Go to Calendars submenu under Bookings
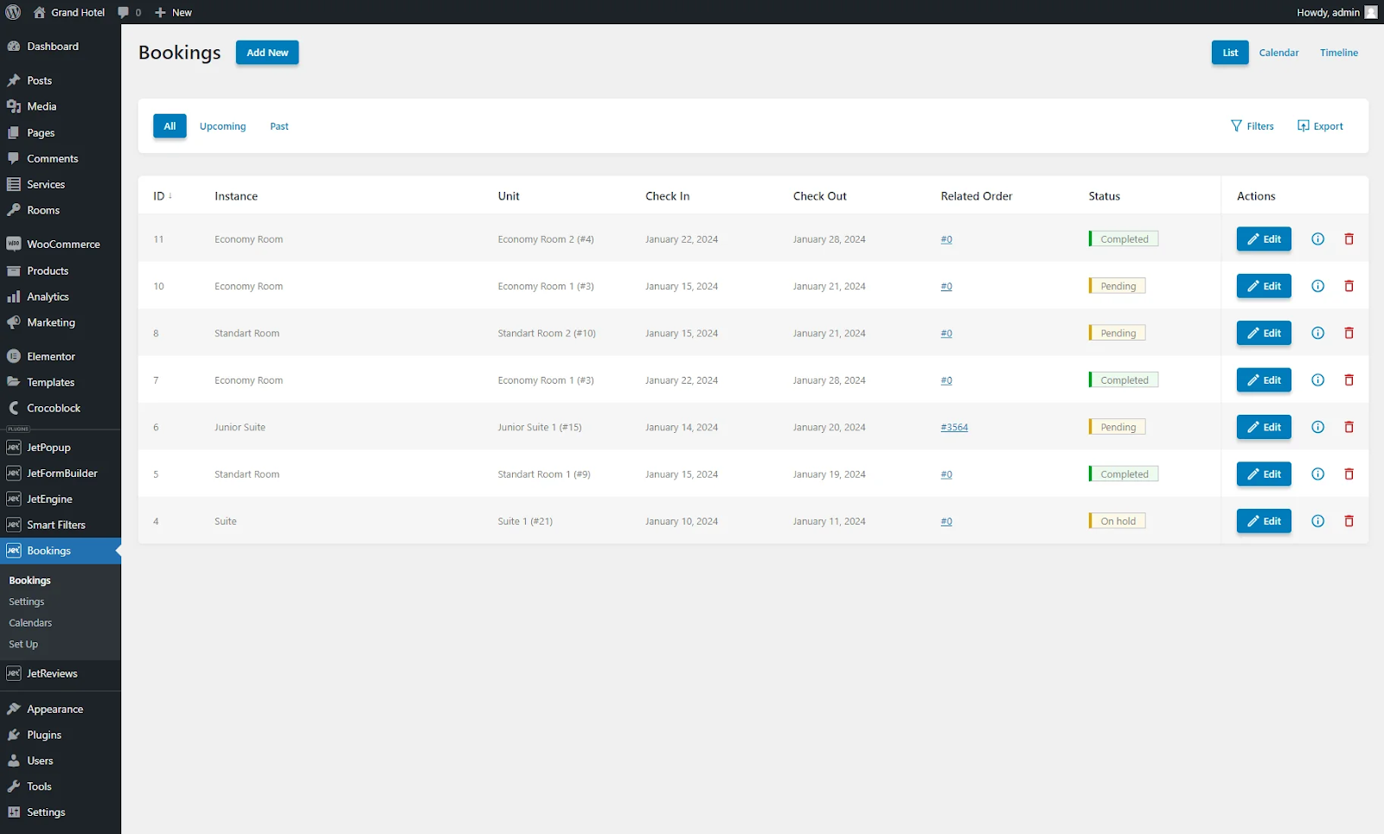 30,623
